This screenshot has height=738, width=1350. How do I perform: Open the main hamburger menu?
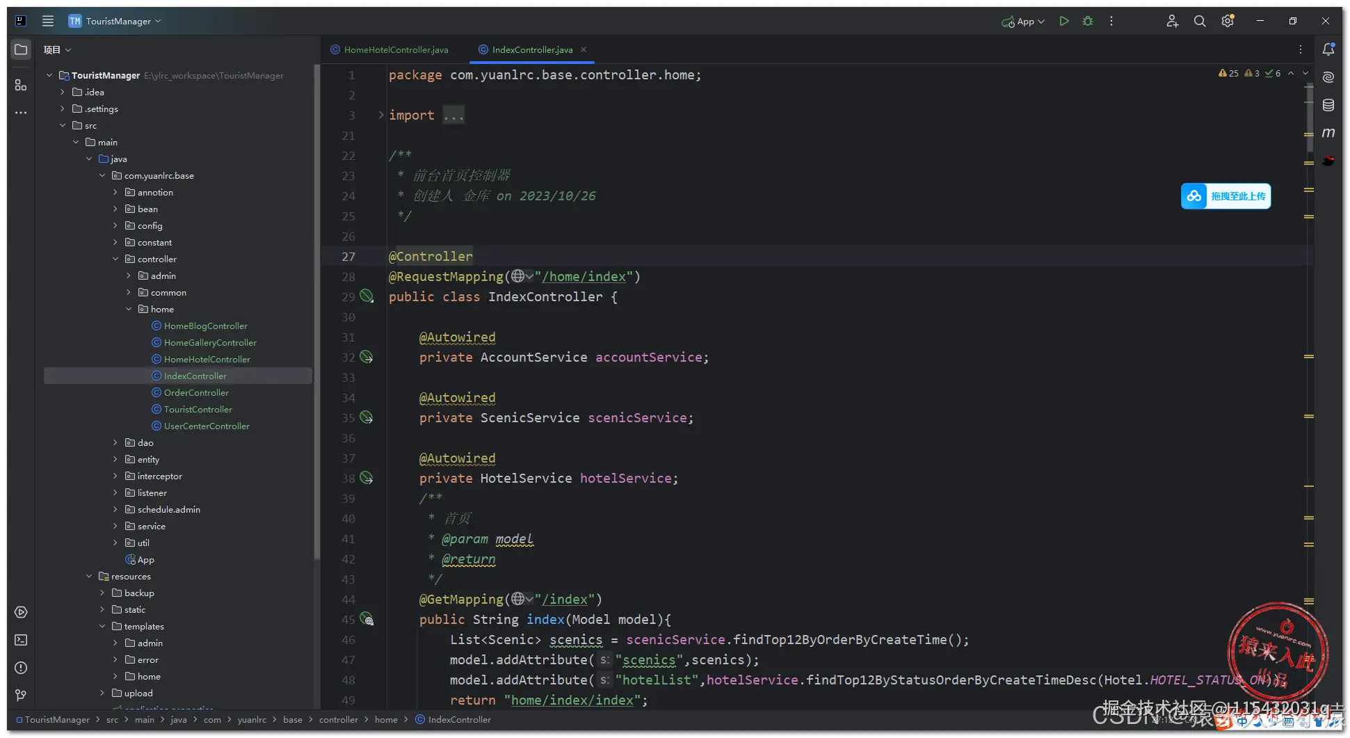[x=48, y=21]
